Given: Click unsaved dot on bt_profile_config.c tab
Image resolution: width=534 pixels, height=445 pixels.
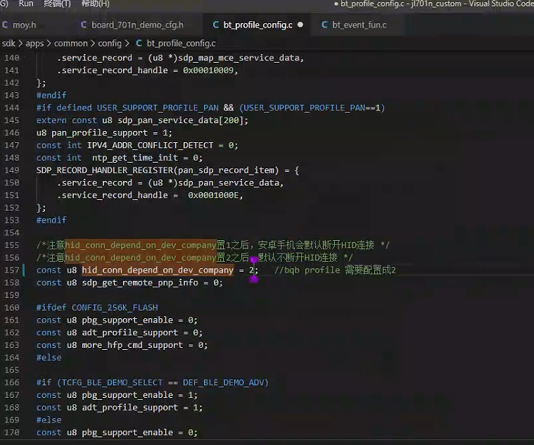Looking at the screenshot, I should point(300,25).
